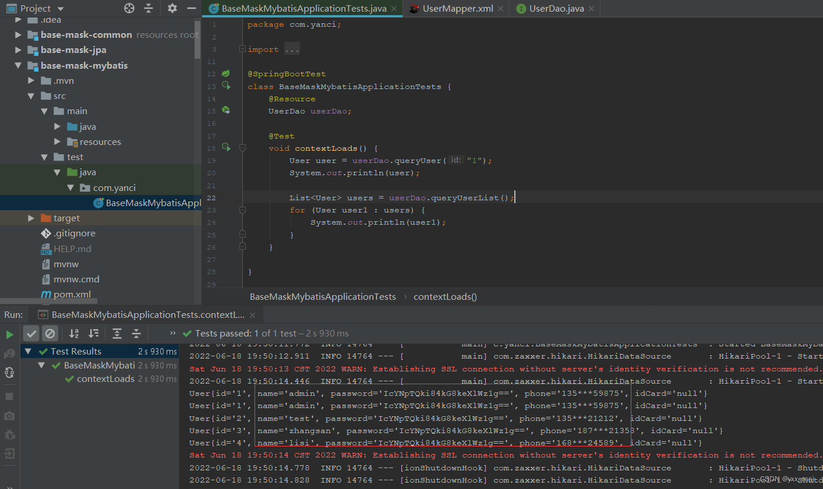Sort tests by duration
The width and height of the screenshot is (823, 489).
93,334
